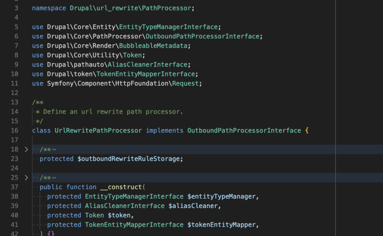Image resolution: width=383 pixels, height=236 pixels.
Task: Click the fold ellipsis after line 25 comment
Action: [x=54, y=178]
